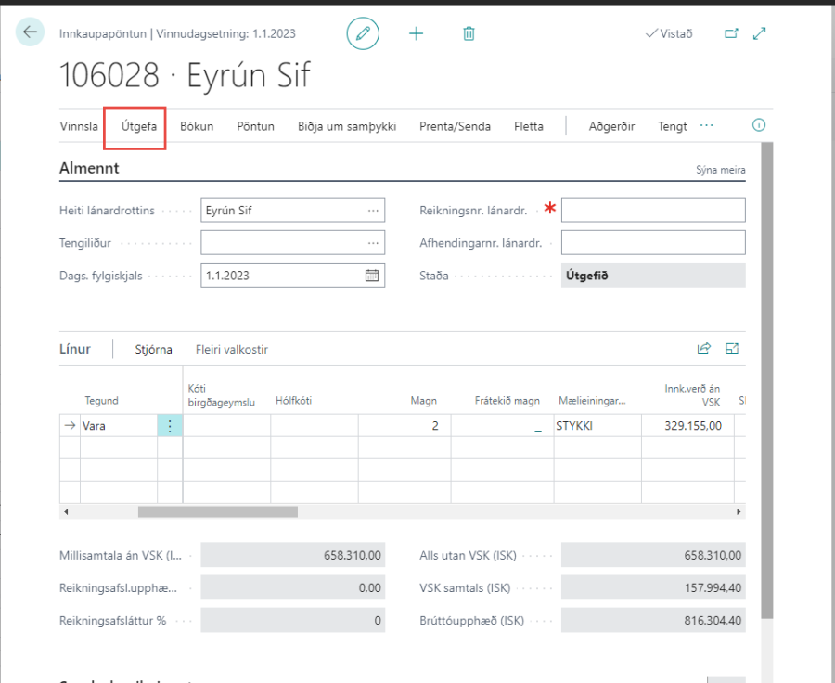Click the horizontal scrollbar of lines grid
835x683 pixels.
click(x=218, y=511)
